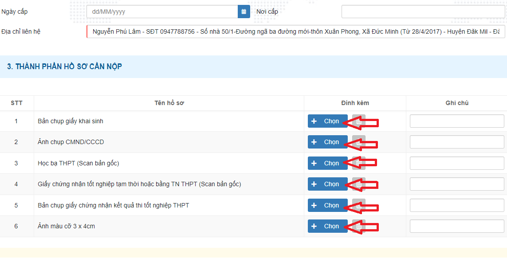The image size is (507, 266).
Task: Click Chọn for Học bạ THPT
Action: (327, 163)
